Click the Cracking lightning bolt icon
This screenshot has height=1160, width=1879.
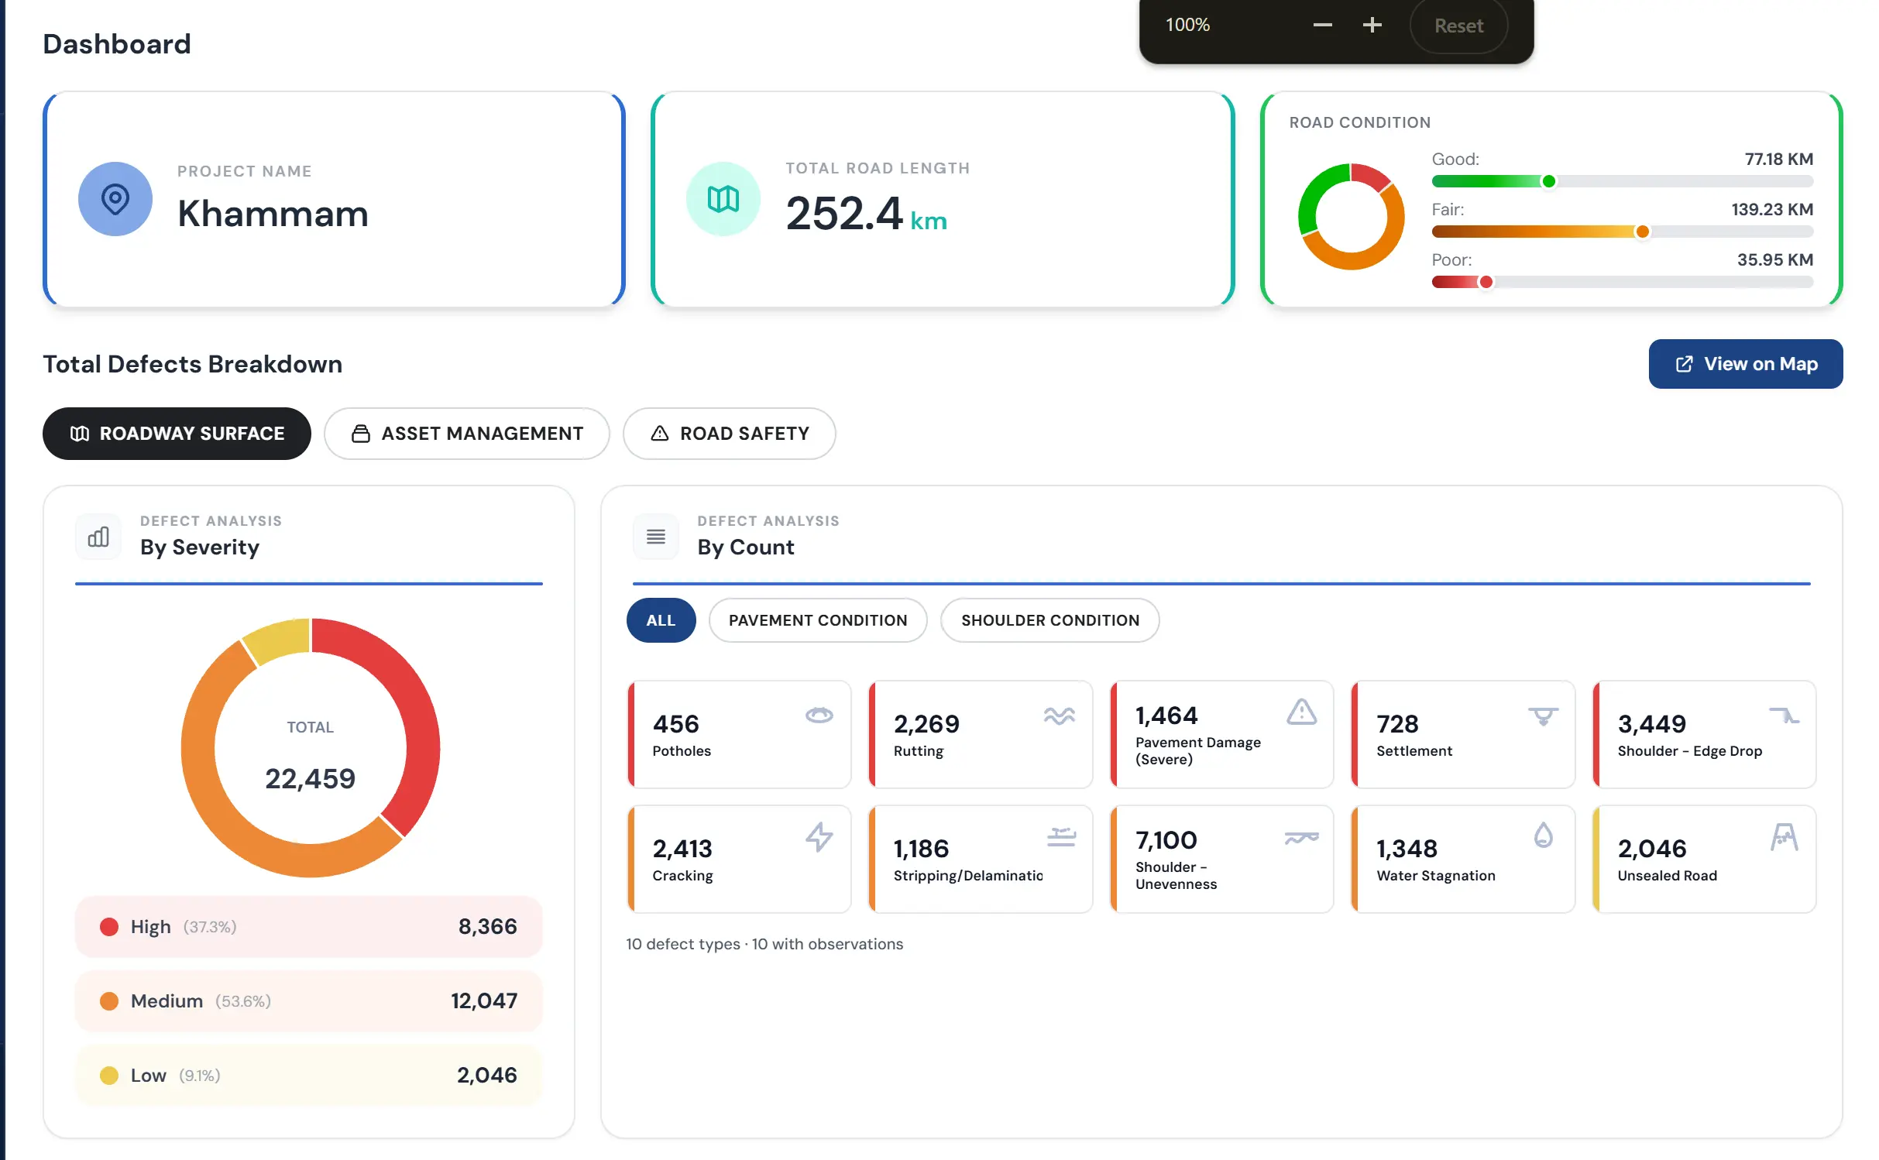pos(819,837)
